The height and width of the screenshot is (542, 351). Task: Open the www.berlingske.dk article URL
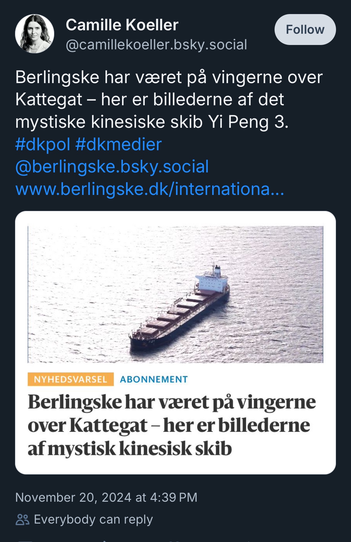[x=150, y=189]
